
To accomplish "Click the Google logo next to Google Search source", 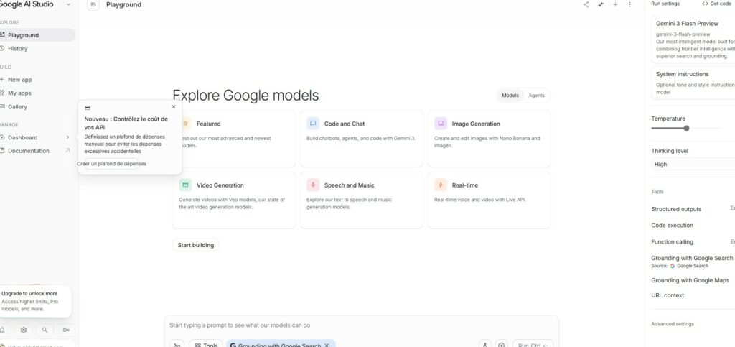I will click(x=673, y=266).
